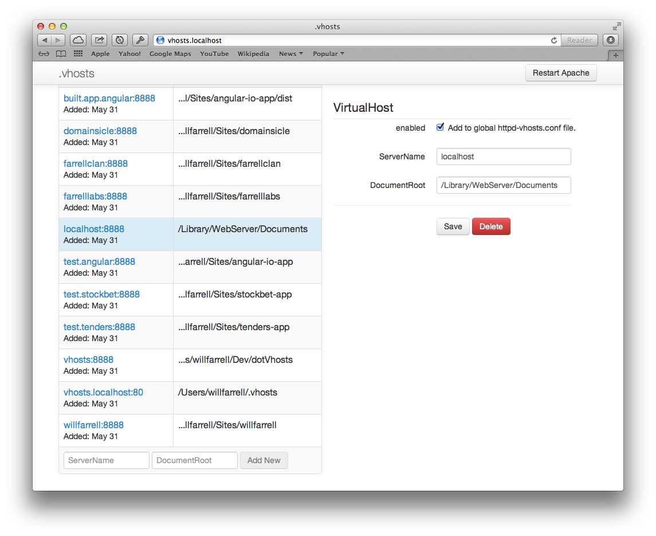Viewport: 656px width, 536px height.
Task: Open the Downloads arrow icon
Action: pyautogui.click(x=610, y=40)
